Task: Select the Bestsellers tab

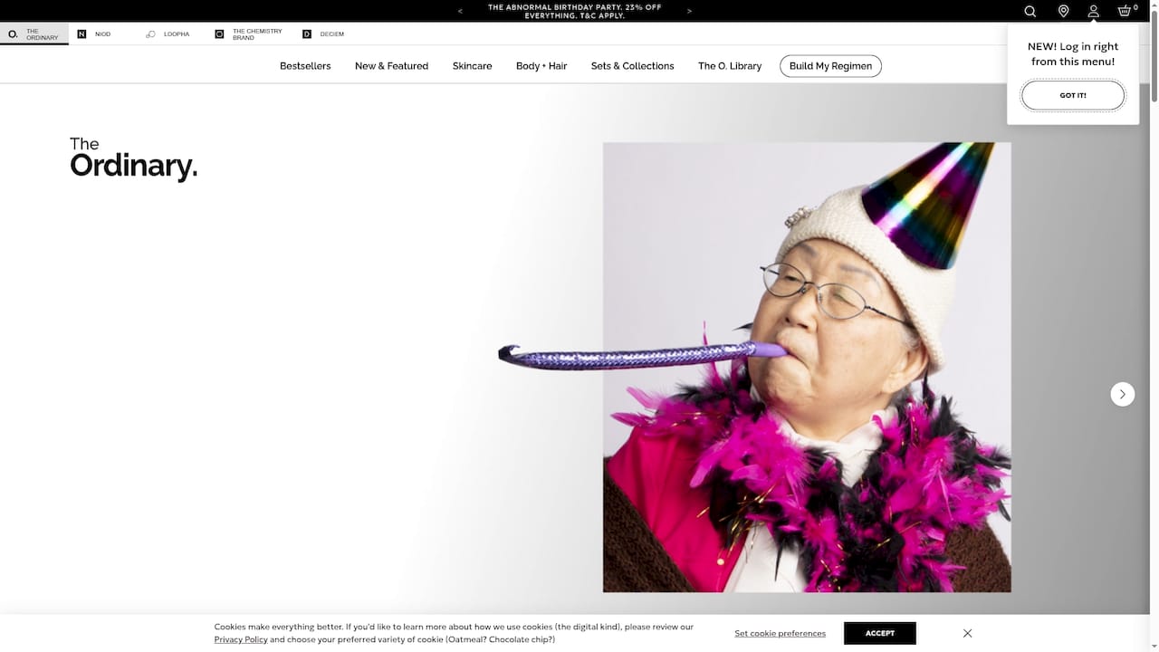Action: coord(305,65)
